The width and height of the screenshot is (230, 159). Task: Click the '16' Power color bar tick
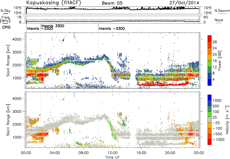(x=214, y=61)
